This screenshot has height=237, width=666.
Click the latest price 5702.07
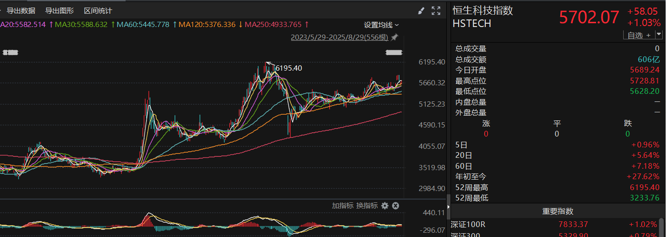(589, 18)
